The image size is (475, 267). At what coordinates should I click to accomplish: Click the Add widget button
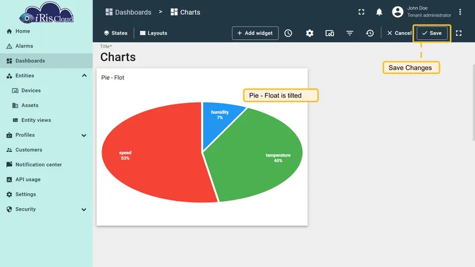[255, 33]
